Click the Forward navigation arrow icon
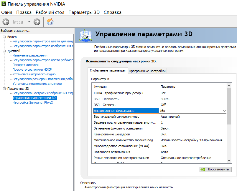The height and width of the screenshot is (191, 237). (x=36, y=22)
